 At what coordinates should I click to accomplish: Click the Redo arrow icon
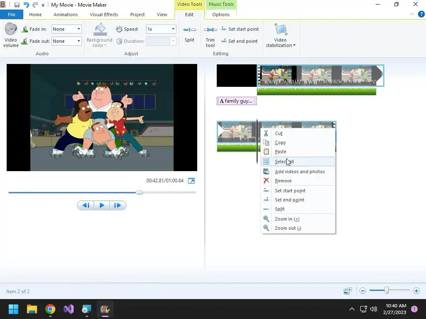coord(35,5)
